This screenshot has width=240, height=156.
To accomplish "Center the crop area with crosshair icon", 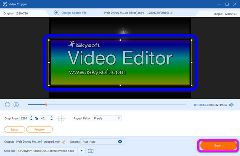I will tap(61, 118).
